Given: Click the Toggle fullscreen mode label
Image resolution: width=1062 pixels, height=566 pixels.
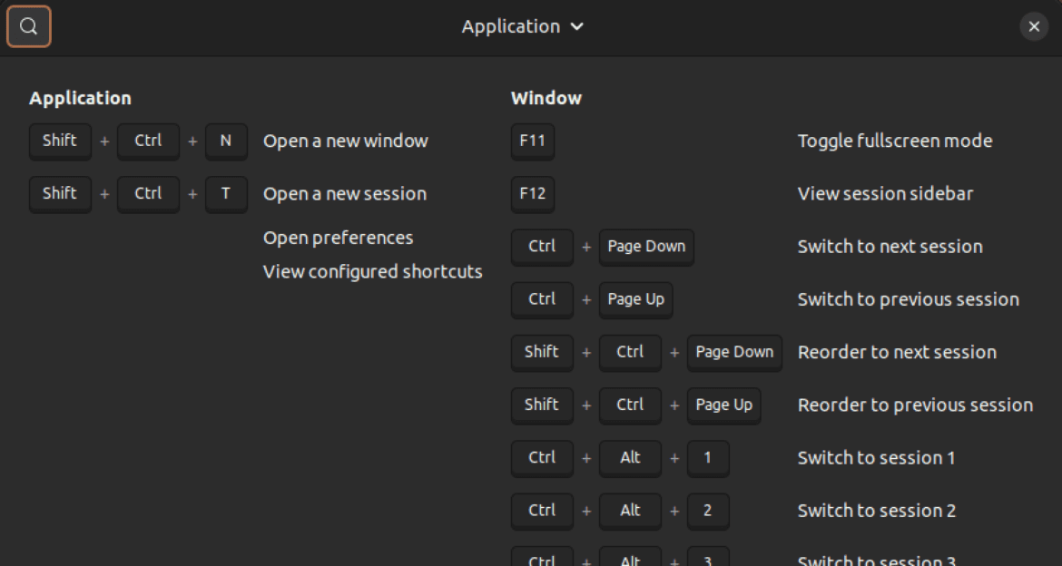Looking at the screenshot, I should (895, 141).
